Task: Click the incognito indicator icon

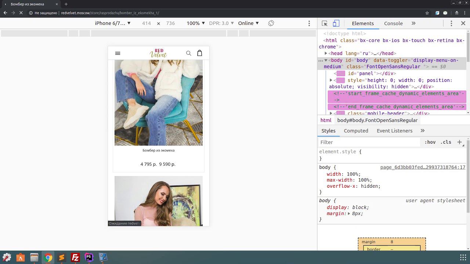Action: coord(456,13)
